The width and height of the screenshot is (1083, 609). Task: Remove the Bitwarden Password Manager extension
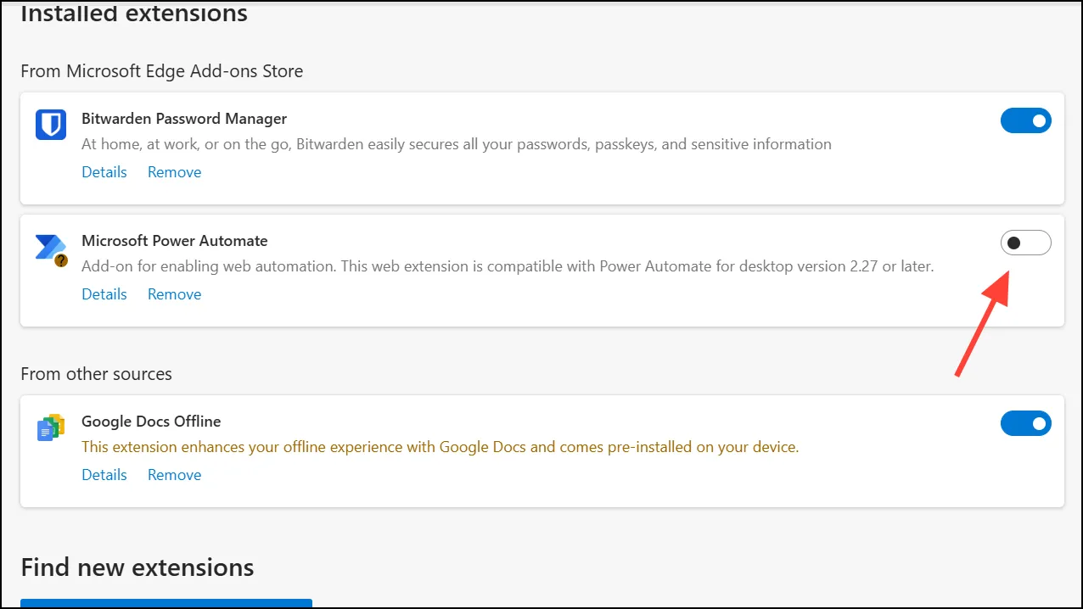[x=174, y=172]
